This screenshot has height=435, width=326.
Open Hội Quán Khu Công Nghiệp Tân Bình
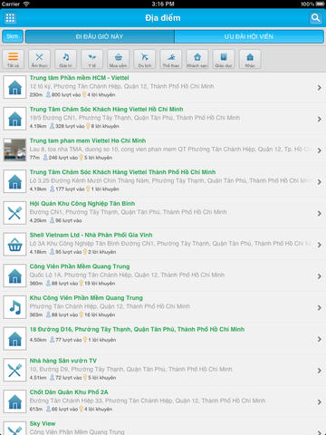(x=163, y=213)
